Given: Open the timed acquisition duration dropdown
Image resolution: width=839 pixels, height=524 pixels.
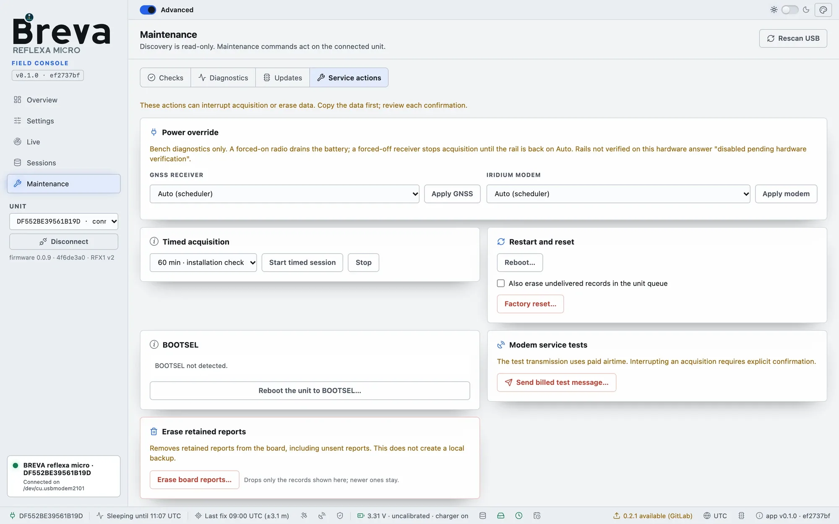Looking at the screenshot, I should tap(203, 262).
